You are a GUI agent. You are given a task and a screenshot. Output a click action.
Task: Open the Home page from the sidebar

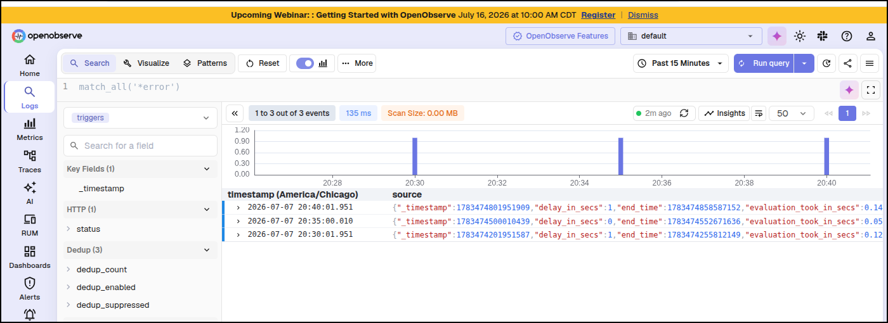(x=29, y=65)
